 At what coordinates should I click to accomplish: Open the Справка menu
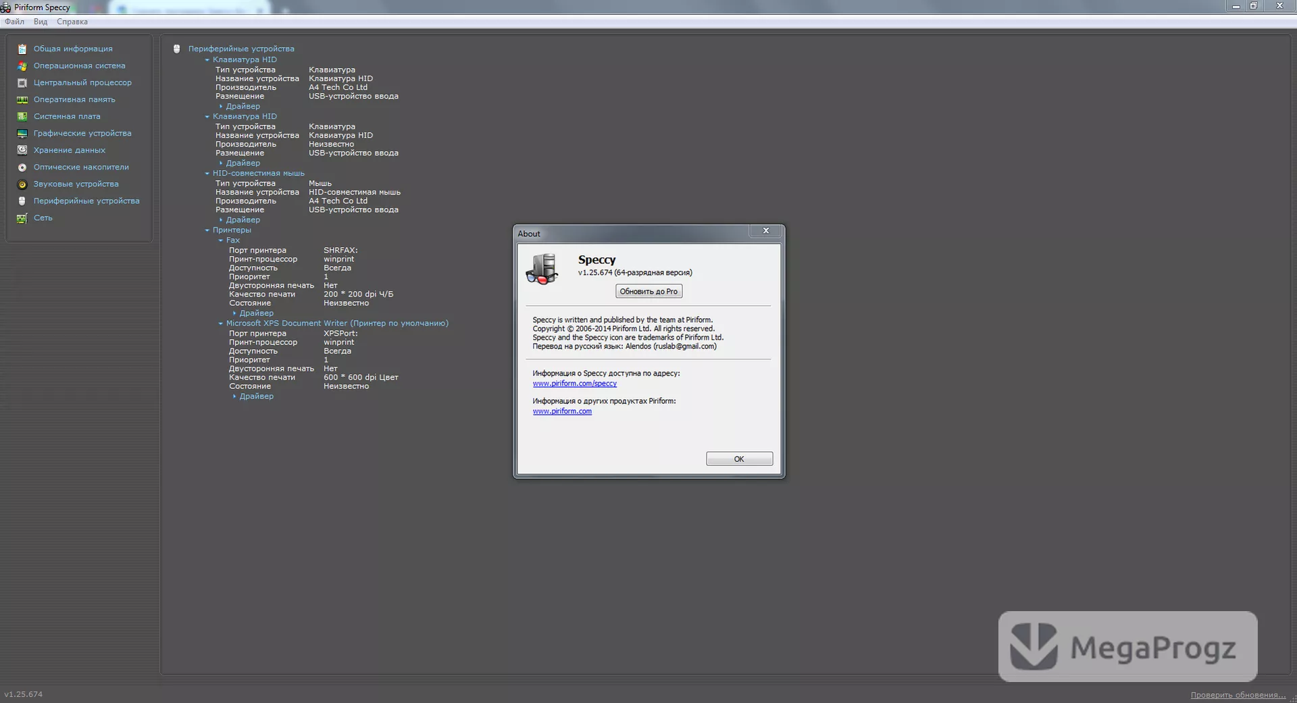click(72, 22)
